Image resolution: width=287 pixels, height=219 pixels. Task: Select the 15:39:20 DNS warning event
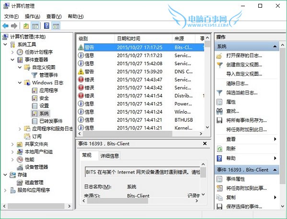[140, 71]
